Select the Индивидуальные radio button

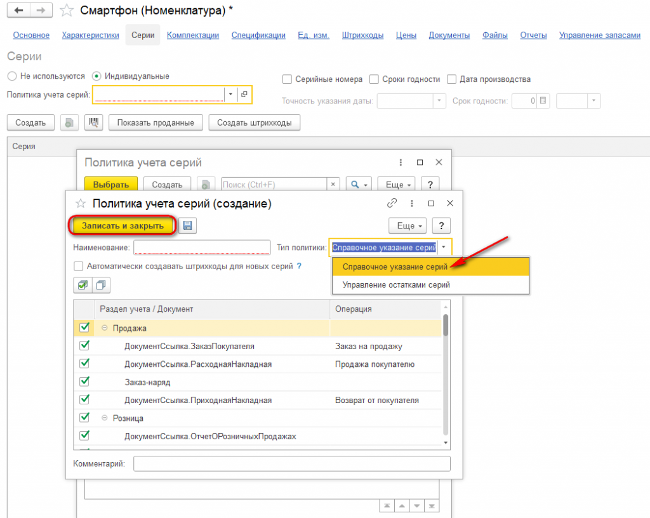[x=96, y=76]
